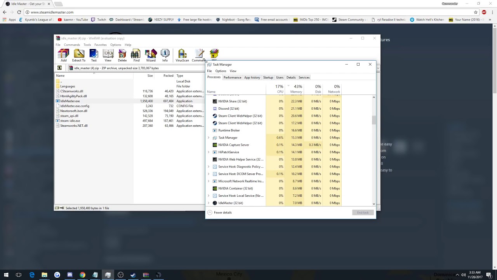Click the Task View taskbar button
The height and width of the screenshot is (280, 497).
[19, 275]
